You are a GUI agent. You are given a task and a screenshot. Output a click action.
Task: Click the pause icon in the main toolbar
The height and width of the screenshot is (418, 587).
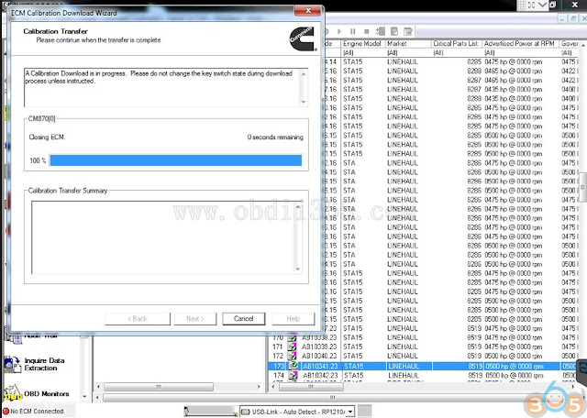point(352,32)
